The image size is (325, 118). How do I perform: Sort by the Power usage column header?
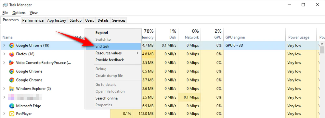301,34
